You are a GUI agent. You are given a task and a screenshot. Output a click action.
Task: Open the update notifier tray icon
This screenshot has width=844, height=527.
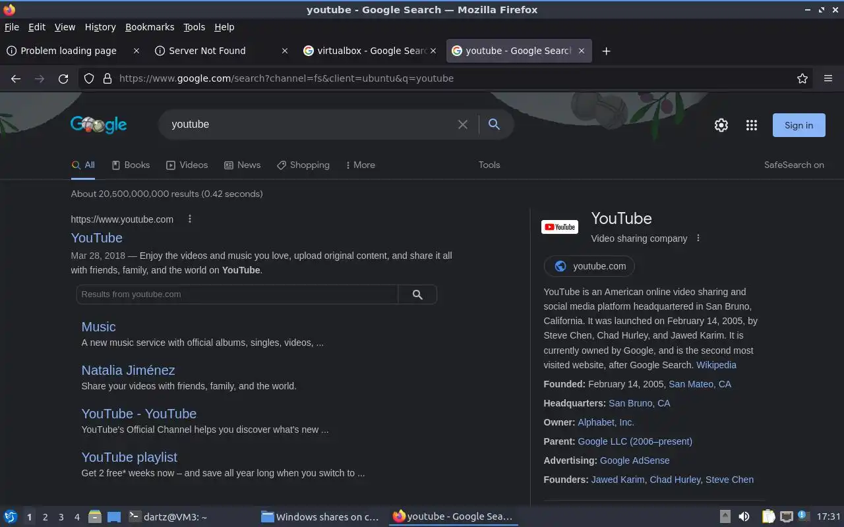[x=803, y=516]
